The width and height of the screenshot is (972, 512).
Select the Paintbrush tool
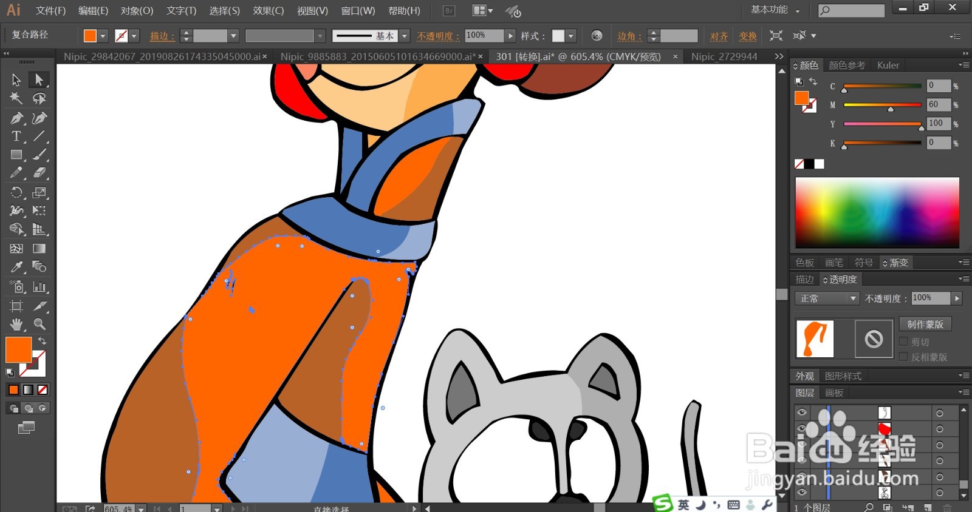(39, 155)
